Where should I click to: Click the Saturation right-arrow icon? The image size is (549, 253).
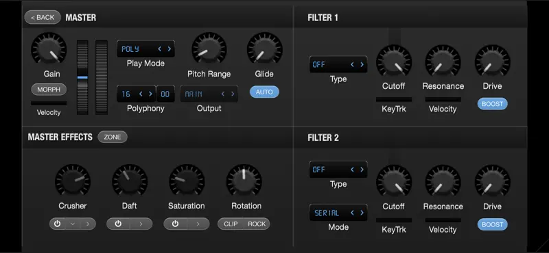198,224
